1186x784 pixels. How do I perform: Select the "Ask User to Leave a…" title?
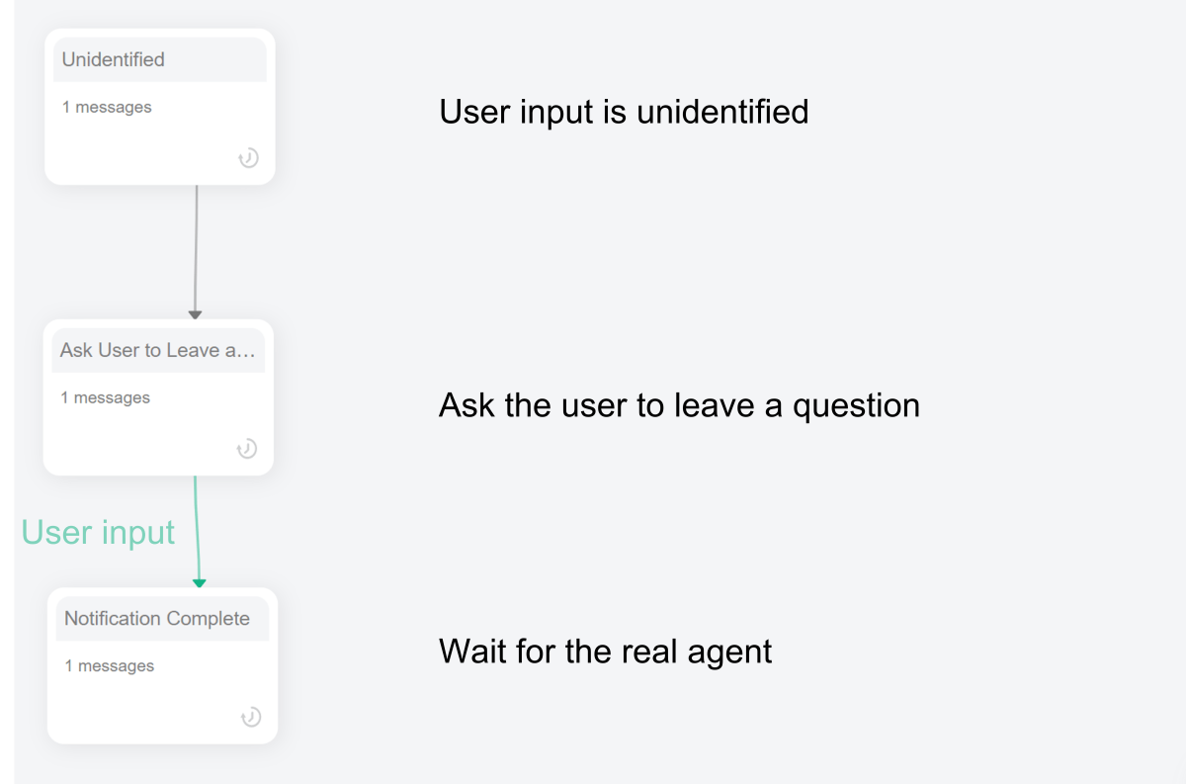[158, 351]
